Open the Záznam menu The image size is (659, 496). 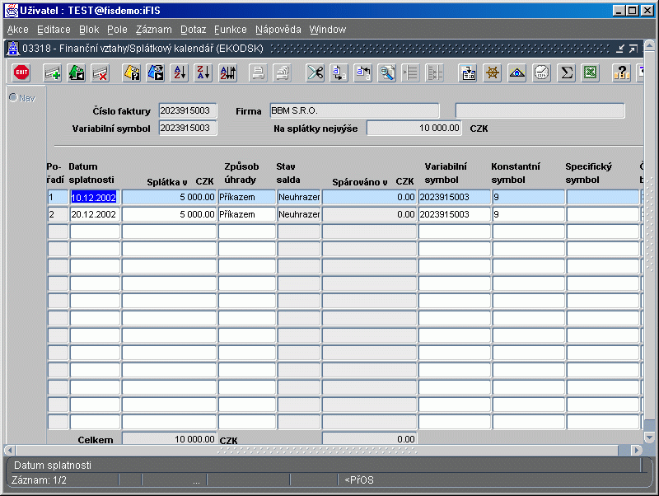click(x=153, y=30)
